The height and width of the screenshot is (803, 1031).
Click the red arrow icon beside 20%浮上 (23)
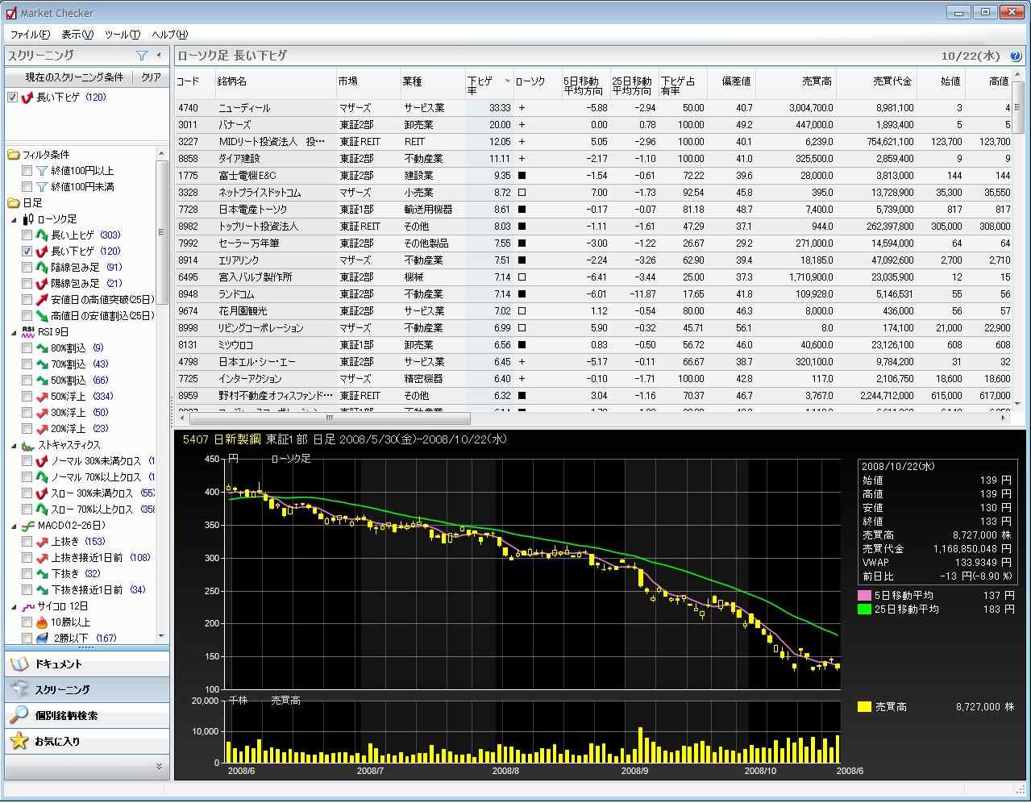(x=42, y=429)
